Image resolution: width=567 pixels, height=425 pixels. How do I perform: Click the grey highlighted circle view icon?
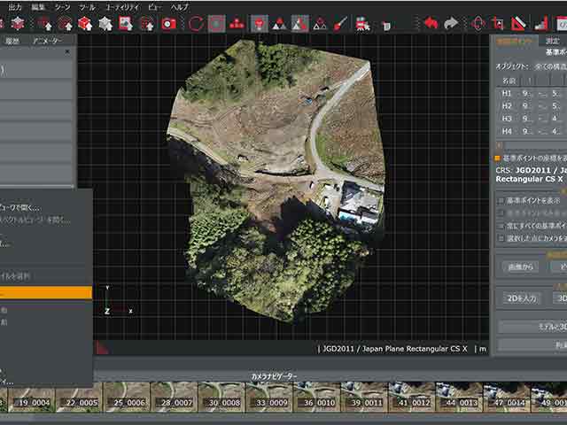click(x=216, y=24)
